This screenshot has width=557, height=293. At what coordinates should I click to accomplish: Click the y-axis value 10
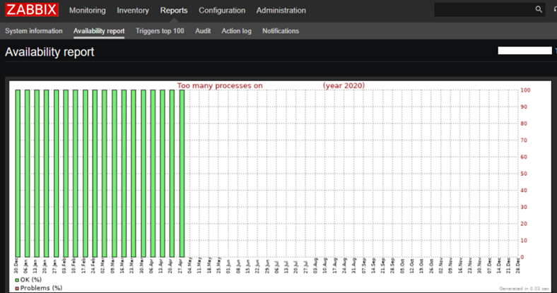(524, 240)
